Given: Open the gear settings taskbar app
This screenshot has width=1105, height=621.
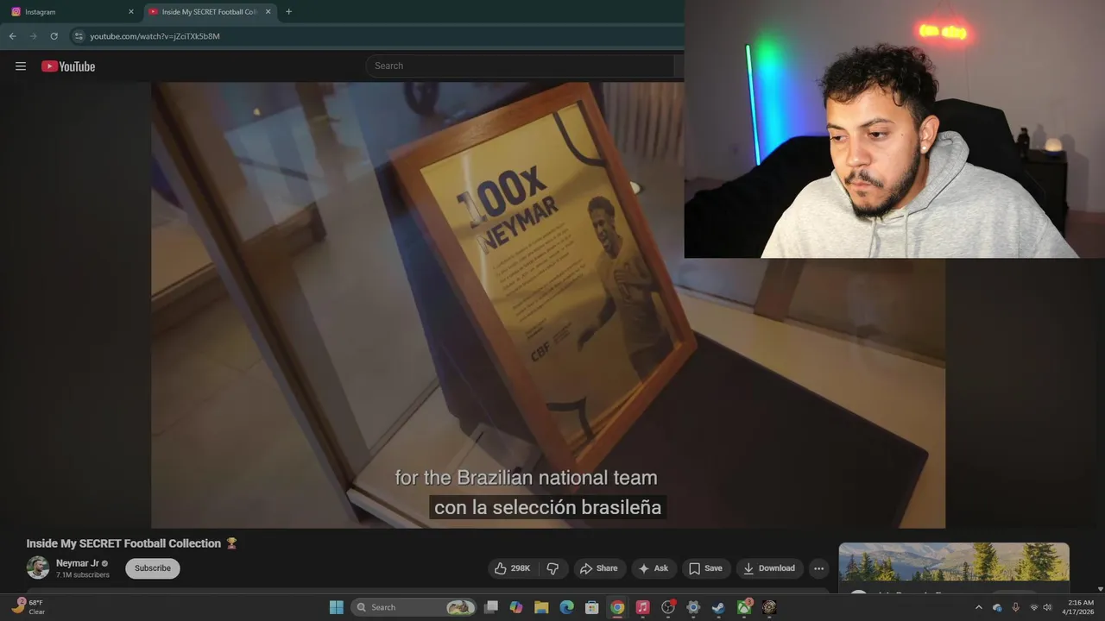Looking at the screenshot, I should (x=693, y=607).
